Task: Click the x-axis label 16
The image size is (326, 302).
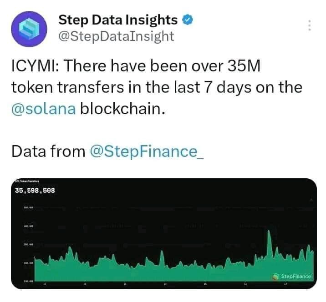Action: click(245, 284)
